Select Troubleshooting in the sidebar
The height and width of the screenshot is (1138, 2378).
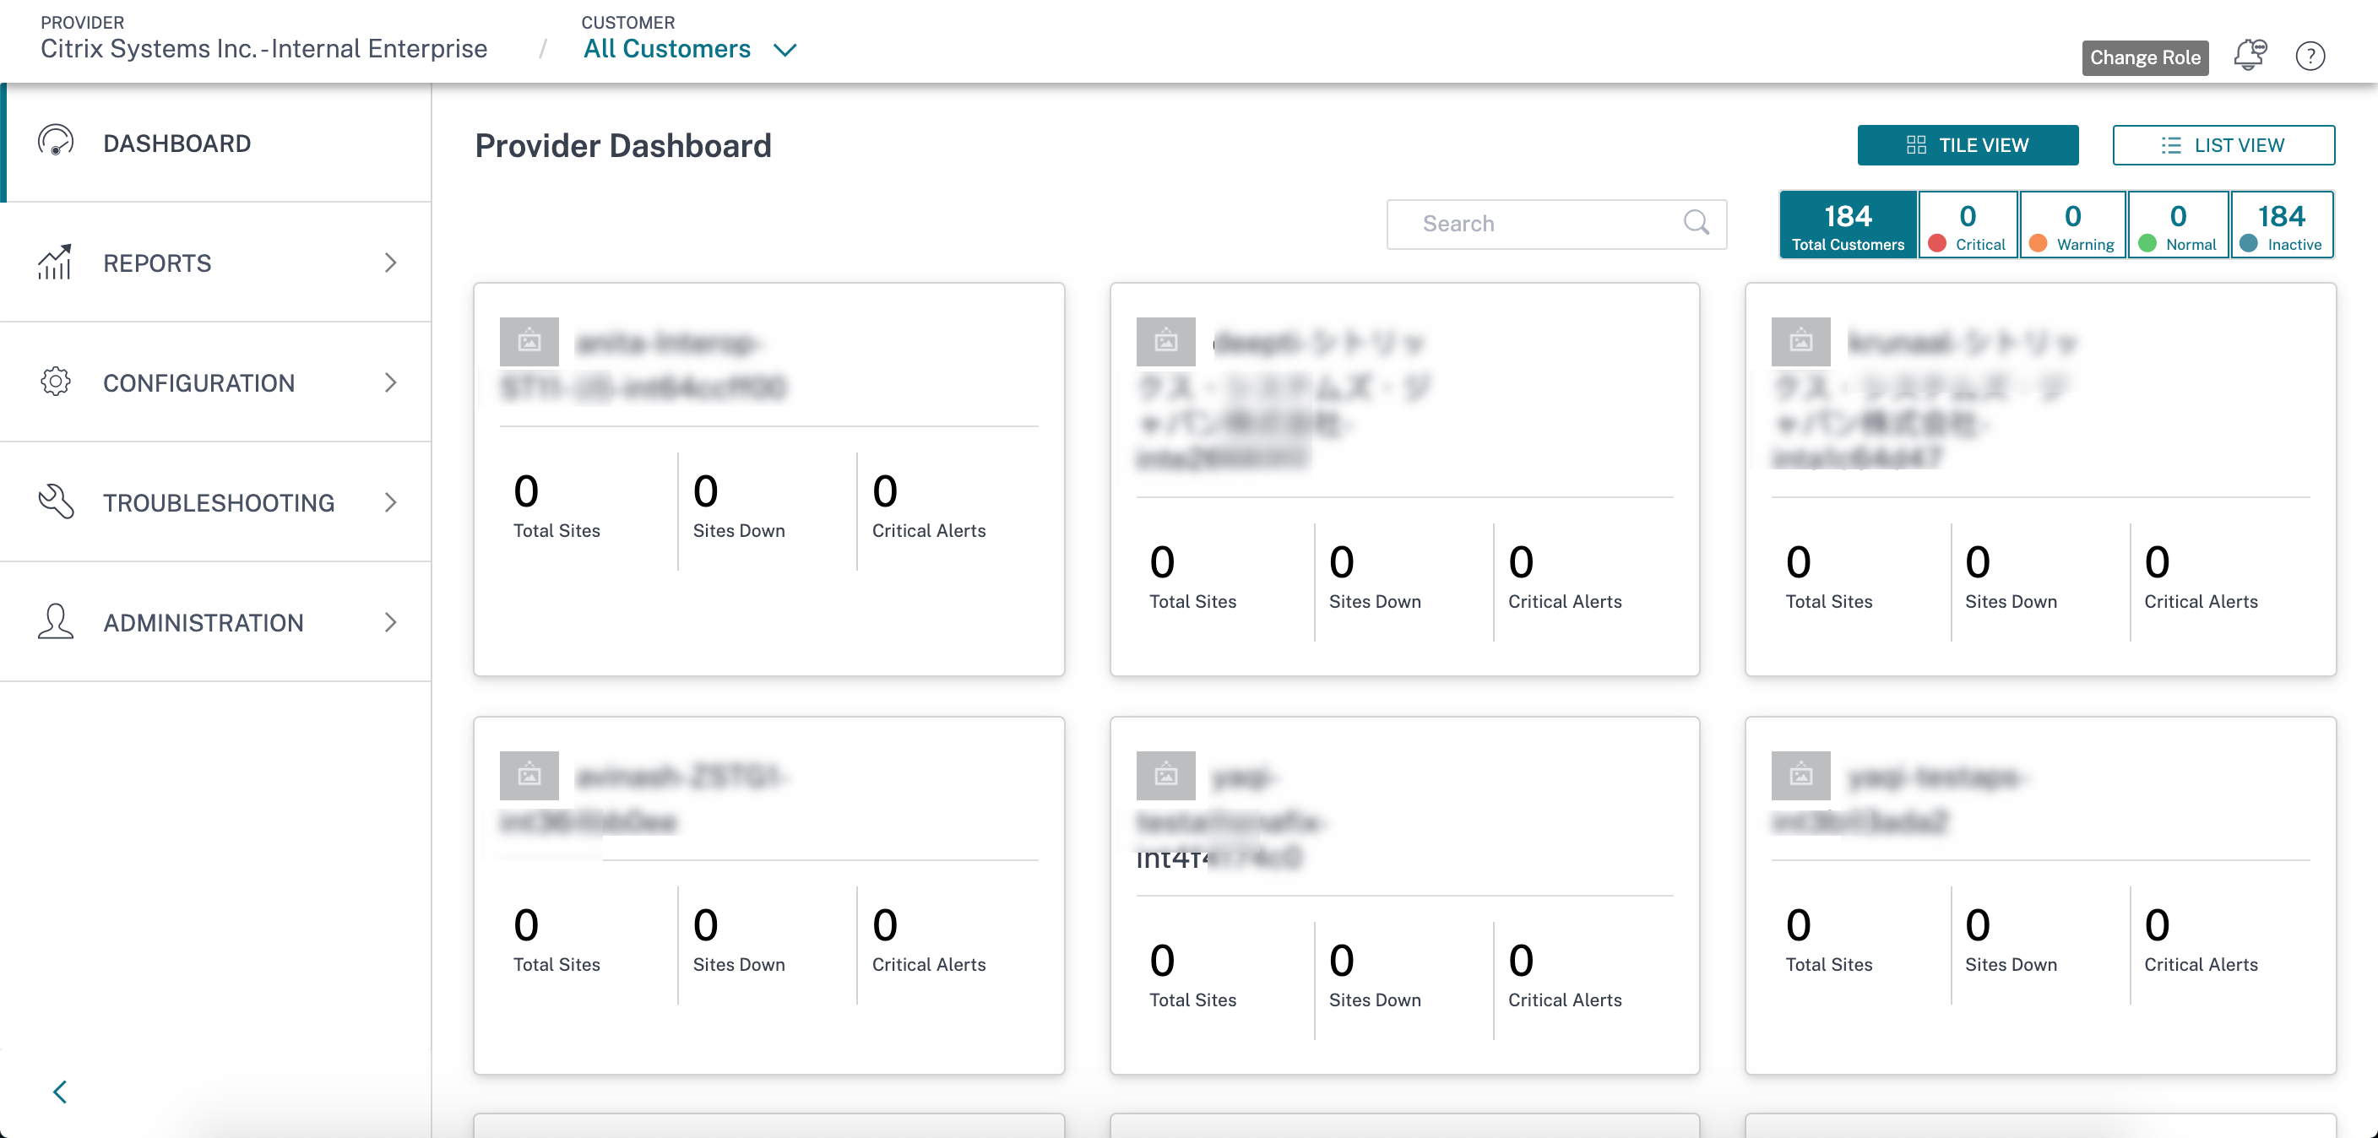[x=216, y=503]
